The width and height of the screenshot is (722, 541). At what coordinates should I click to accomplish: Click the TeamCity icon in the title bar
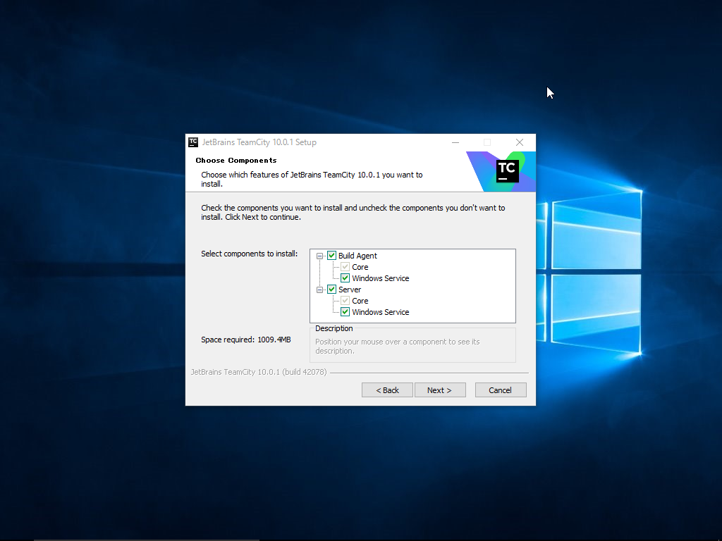[x=193, y=142]
